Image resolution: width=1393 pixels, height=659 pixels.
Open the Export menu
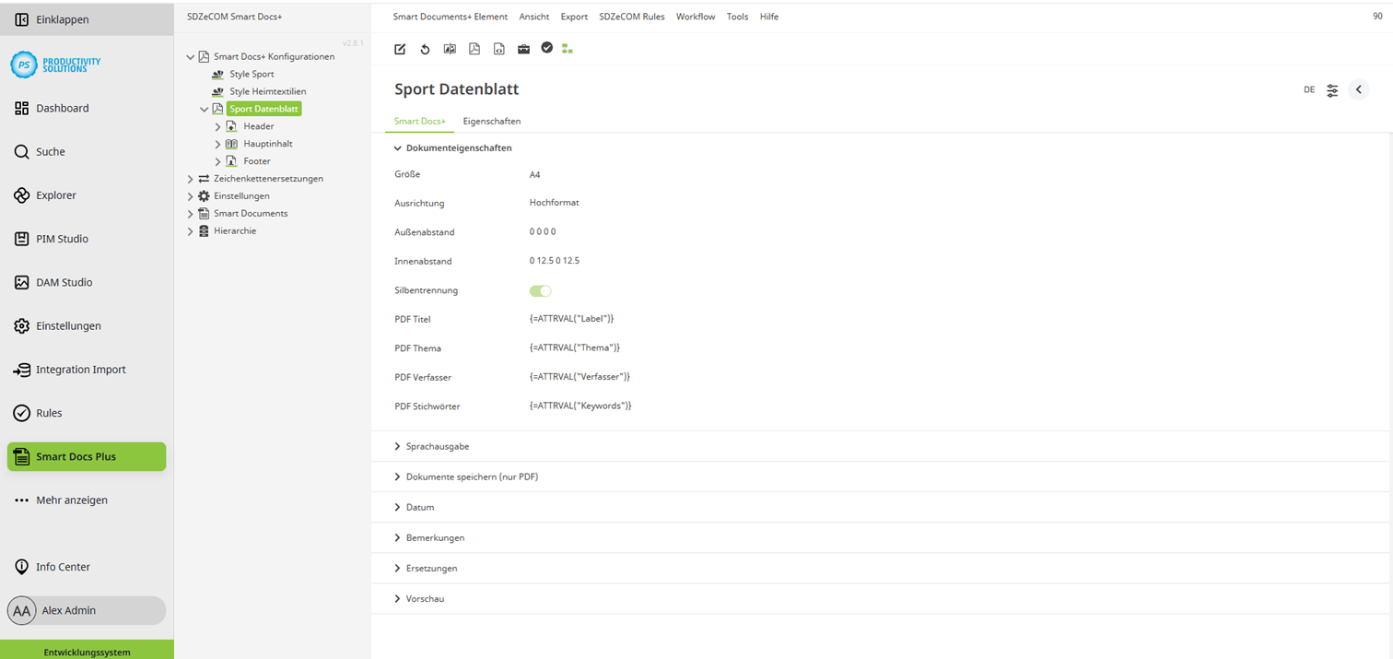(574, 17)
